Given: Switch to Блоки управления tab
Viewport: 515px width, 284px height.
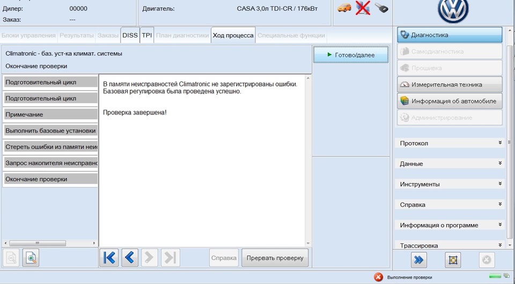Looking at the screenshot, I should 28,35.
